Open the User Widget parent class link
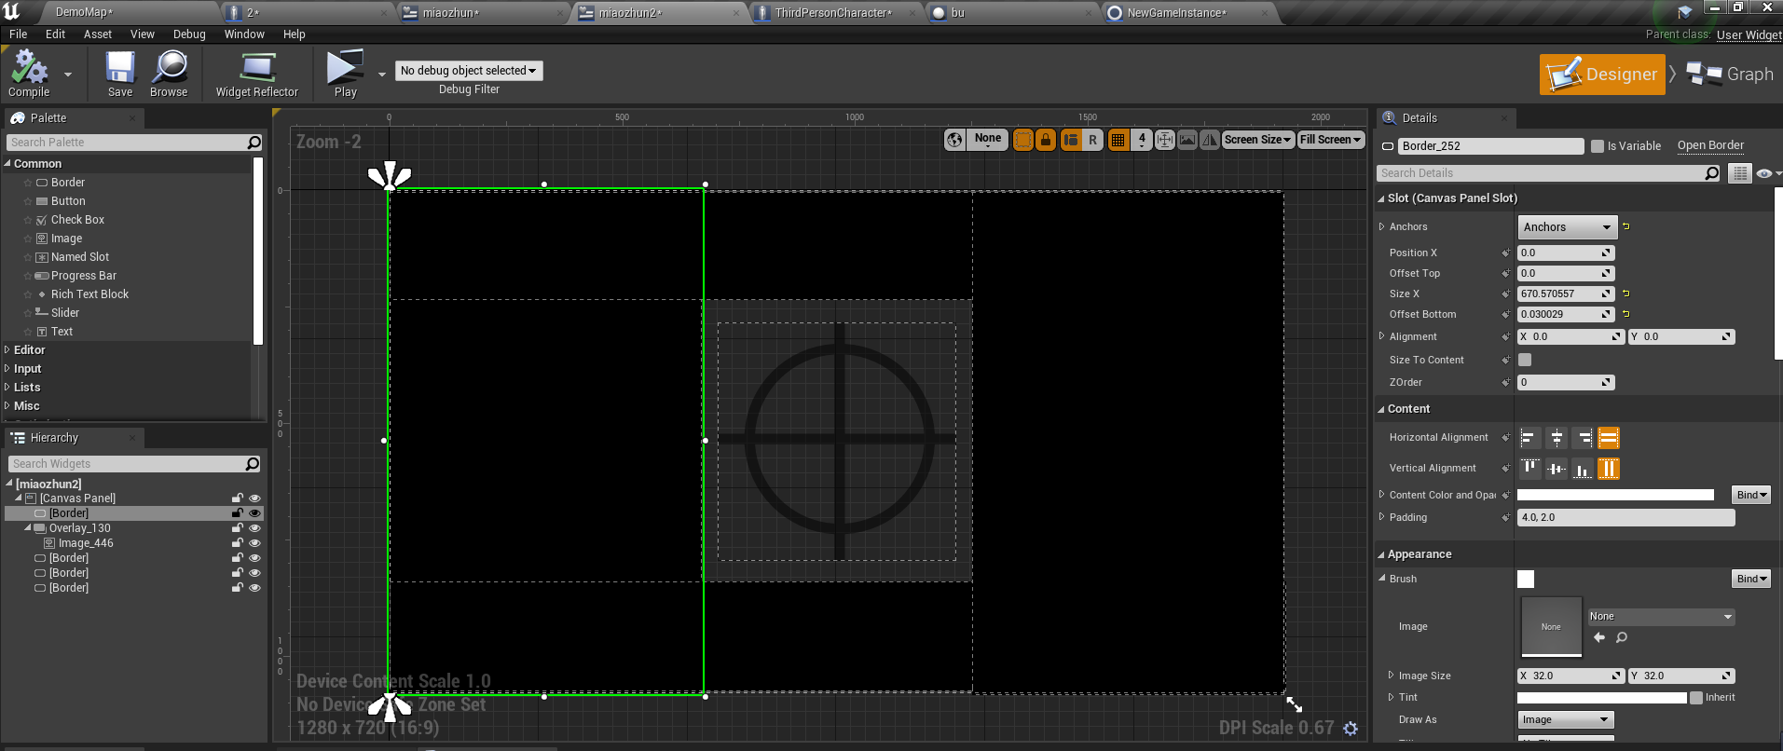This screenshot has width=1783, height=751. point(1749,34)
